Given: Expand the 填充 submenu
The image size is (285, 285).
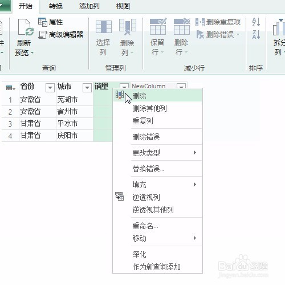Looking at the screenshot, I should [x=157, y=185].
